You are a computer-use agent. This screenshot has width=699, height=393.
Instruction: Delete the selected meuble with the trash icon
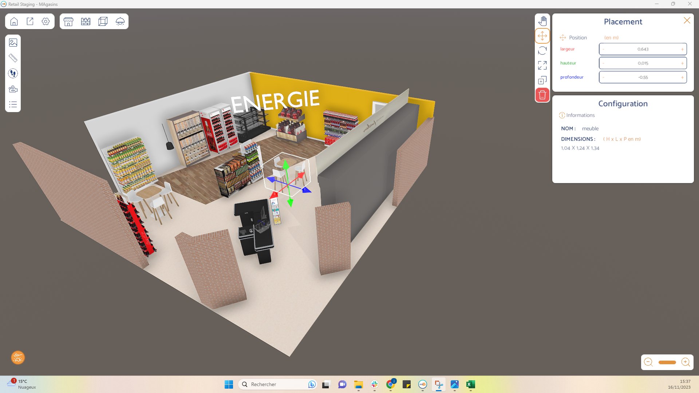coord(542,95)
